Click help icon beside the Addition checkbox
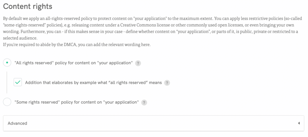308x137 pixels. tap(167, 83)
